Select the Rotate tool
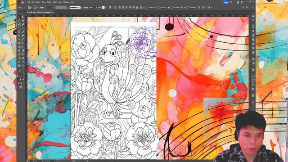 point(19,39)
